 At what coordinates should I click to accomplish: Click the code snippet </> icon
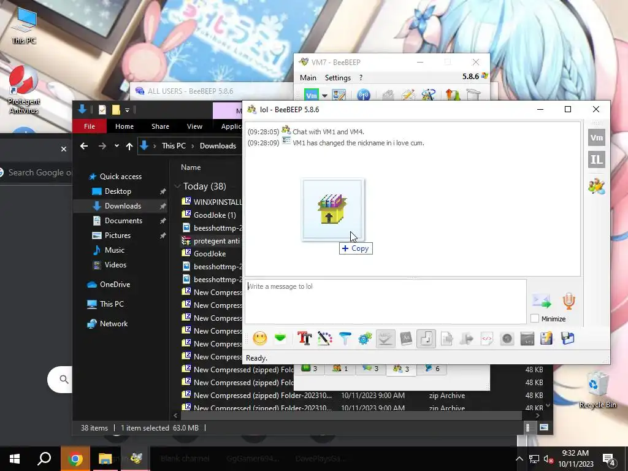[x=486, y=339]
